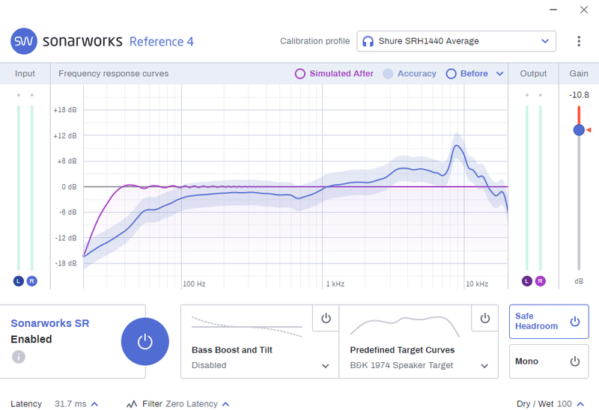Click the Sonarworks SW logo
Viewport: 599px width, 410px height.
(24, 41)
